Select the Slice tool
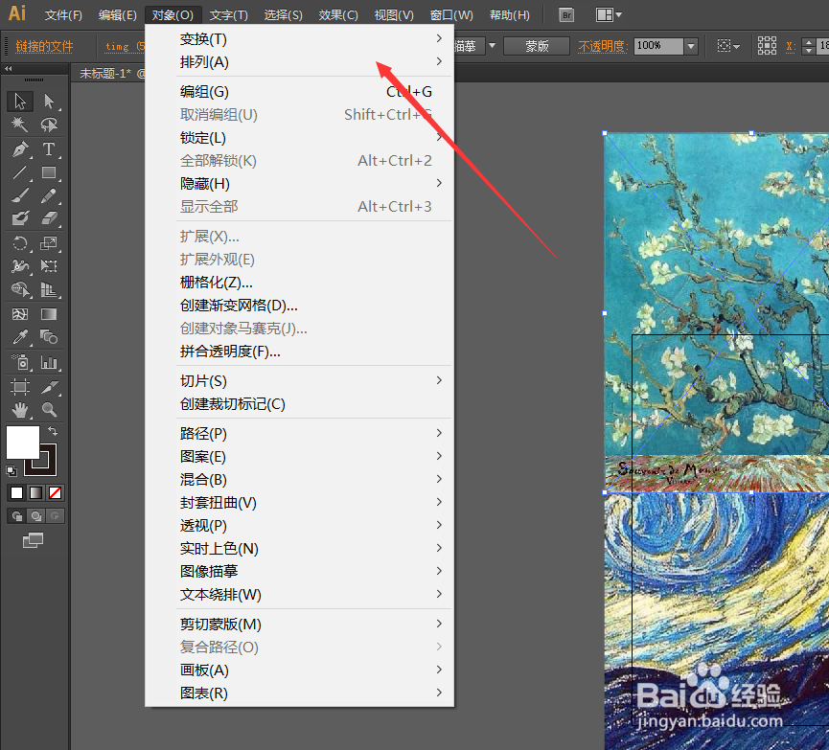The width and height of the screenshot is (829, 750). (49, 387)
